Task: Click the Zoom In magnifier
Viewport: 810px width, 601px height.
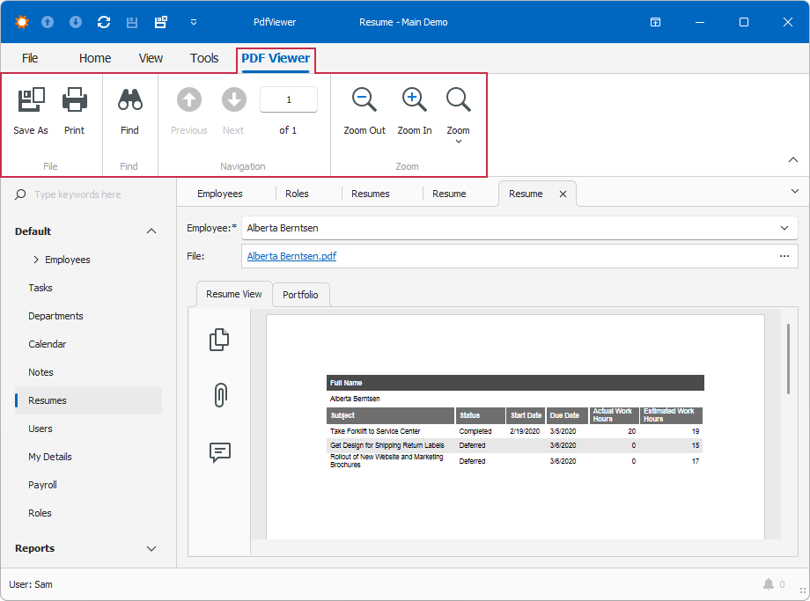Action: pyautogui.click(x=414, y=101)
